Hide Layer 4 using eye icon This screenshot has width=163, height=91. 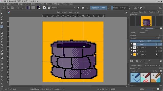pos(131,51)
